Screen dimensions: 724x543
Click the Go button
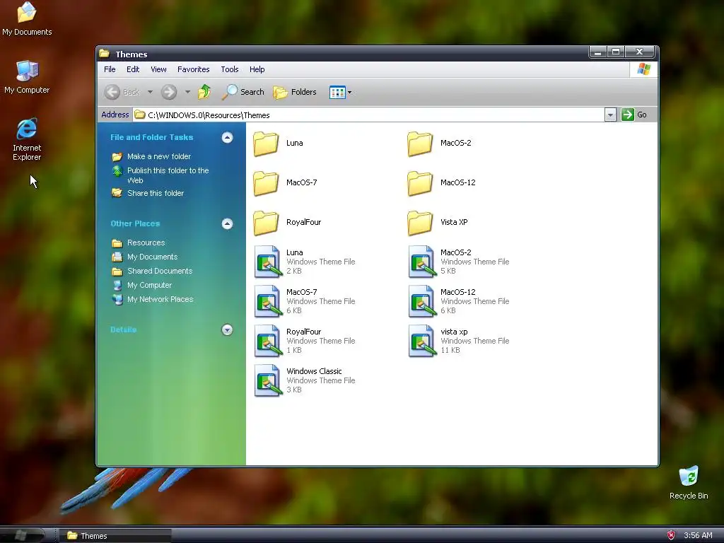[x=634, y=115]
